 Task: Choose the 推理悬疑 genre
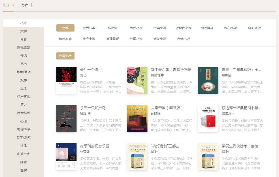[x=112, y=39]
